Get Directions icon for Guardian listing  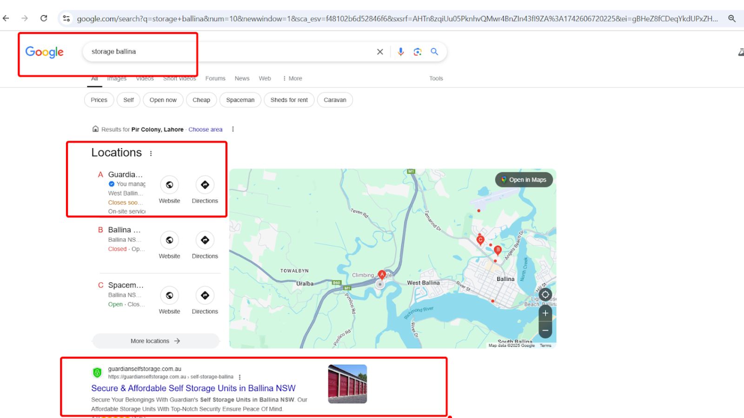(205, 185)
